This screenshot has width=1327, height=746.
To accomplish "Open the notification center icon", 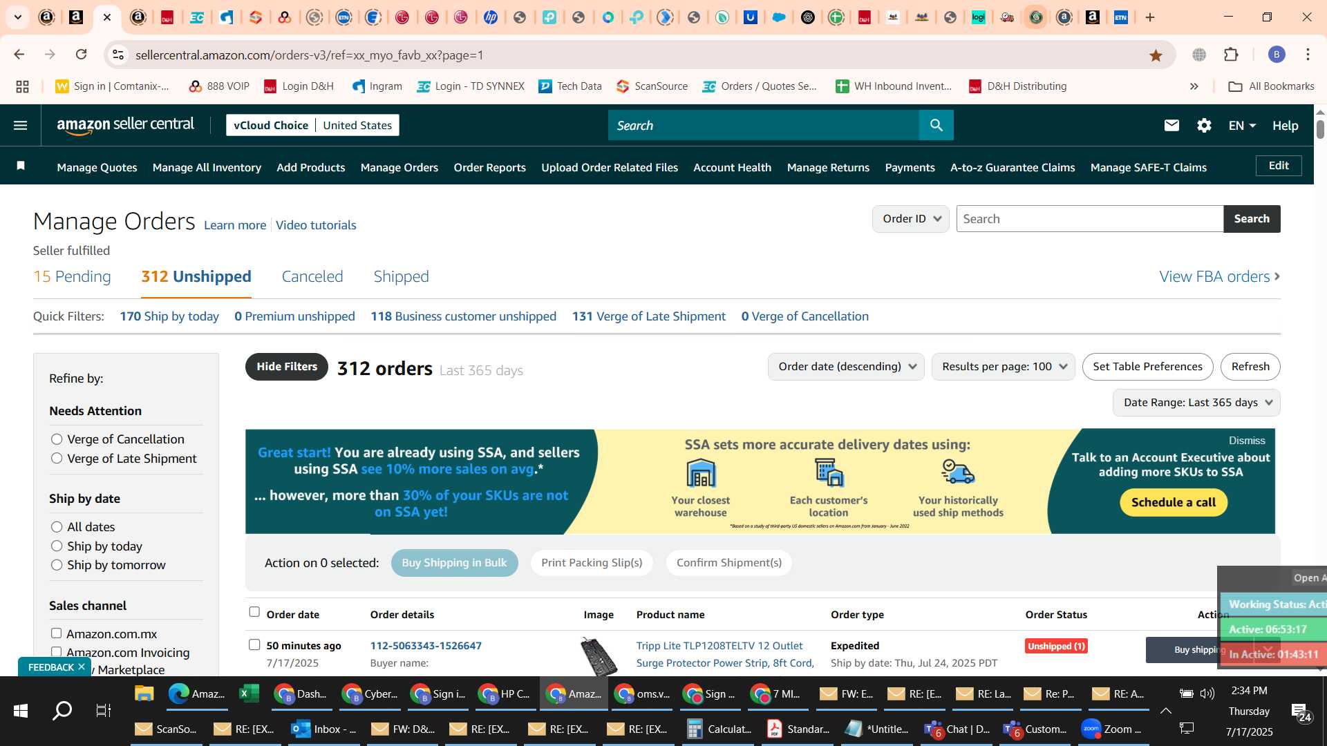I will coord(1300,711).
